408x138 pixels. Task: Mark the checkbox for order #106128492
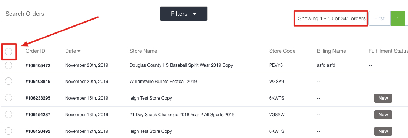[x=9, y=131]
